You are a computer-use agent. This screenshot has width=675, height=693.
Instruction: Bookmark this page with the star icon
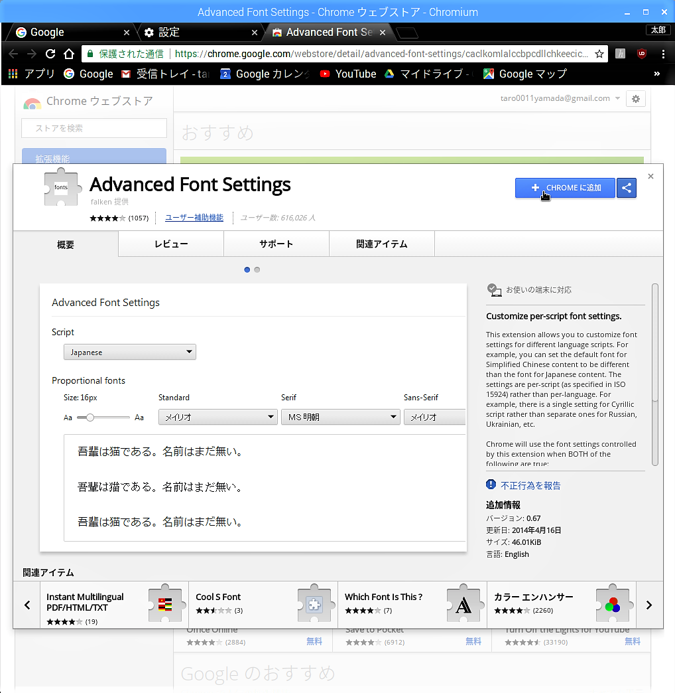pyautogui.click(x=599, y=54)
